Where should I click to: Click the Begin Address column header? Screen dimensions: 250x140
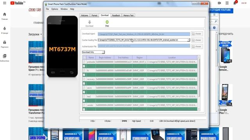click(105, 58)
